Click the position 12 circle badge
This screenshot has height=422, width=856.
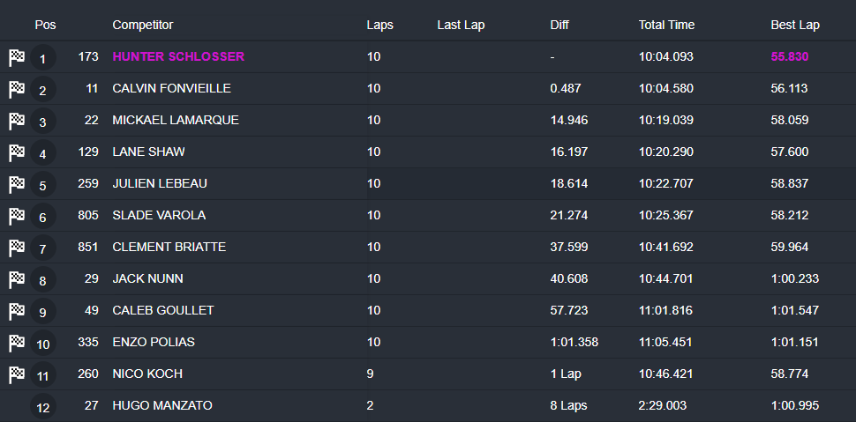[42, 407]
